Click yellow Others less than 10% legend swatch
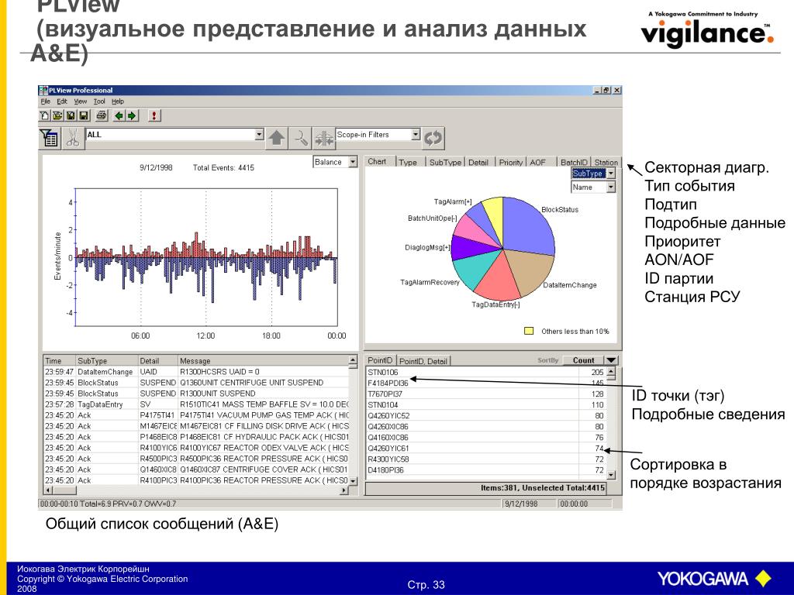The height and width of the screenshot is (595, 794). [529, 331]
